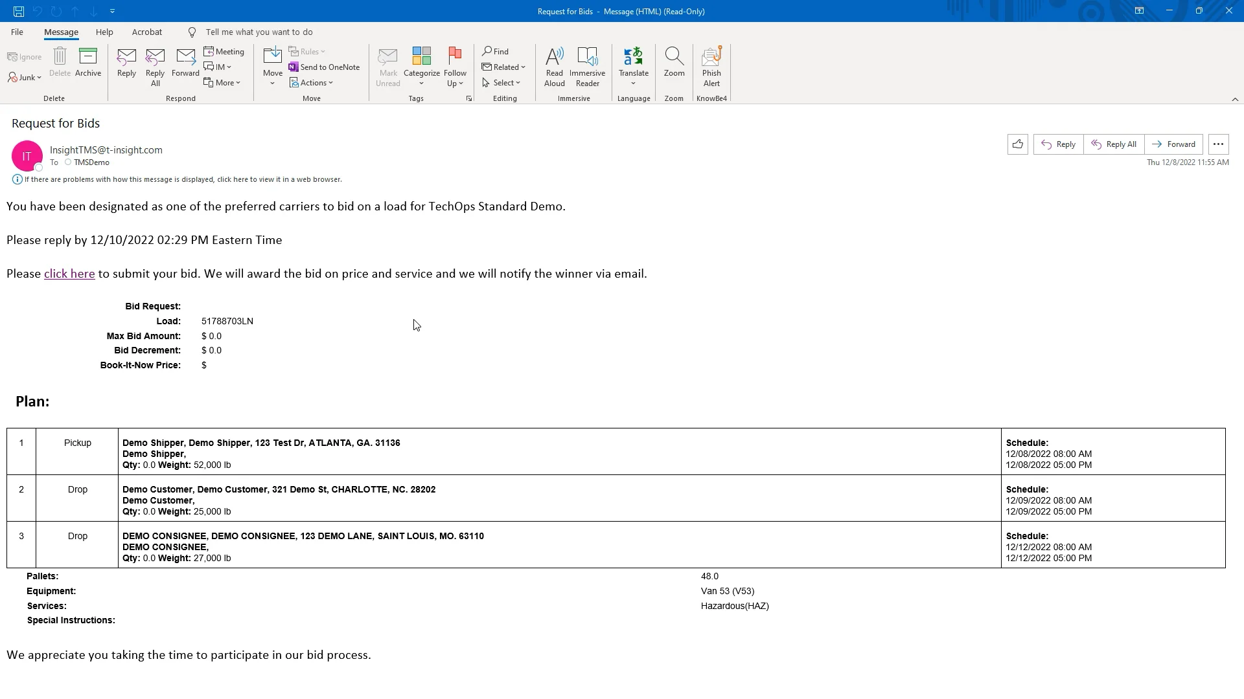Open the more actions ellipsis button
Viewport: 1244px width, 699px height.
(x=1218, y=144)
